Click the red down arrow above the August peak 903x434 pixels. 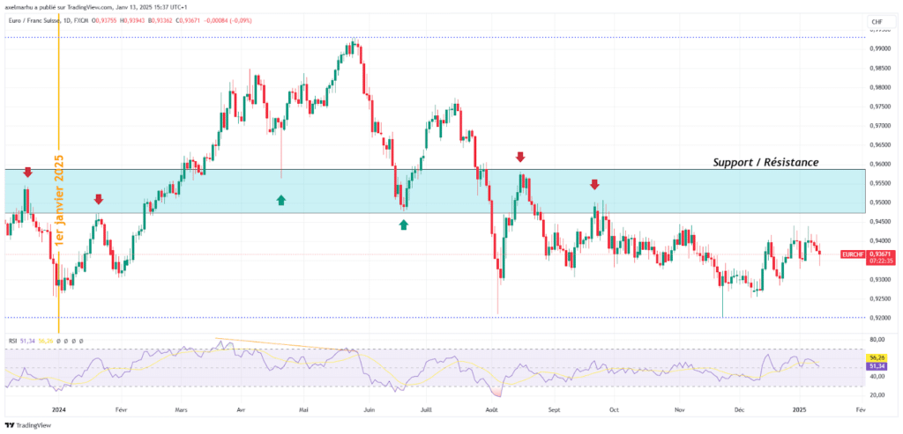point(520,157)
